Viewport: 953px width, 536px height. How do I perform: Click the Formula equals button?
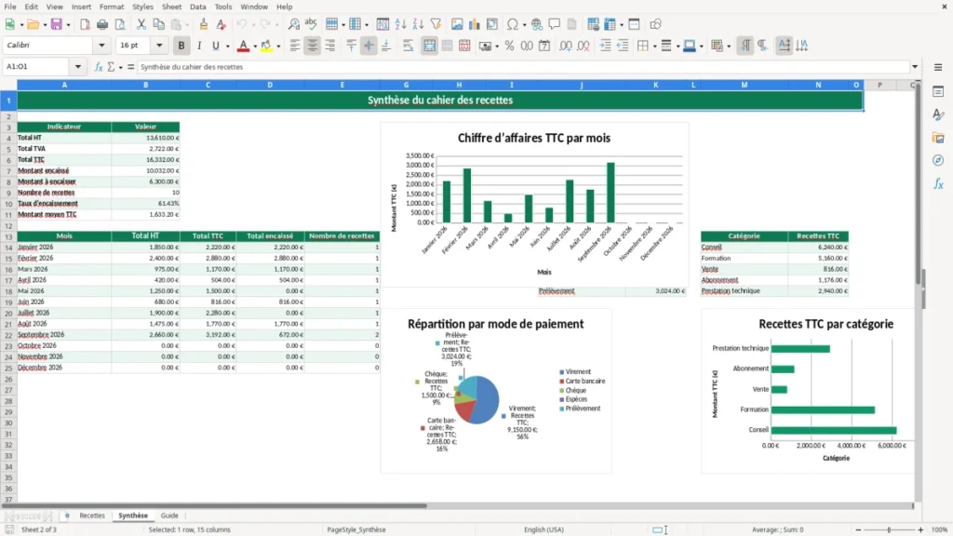point(130,67)
